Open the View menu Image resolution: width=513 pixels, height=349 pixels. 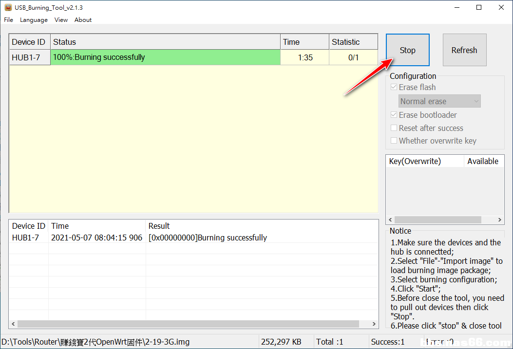61,20
